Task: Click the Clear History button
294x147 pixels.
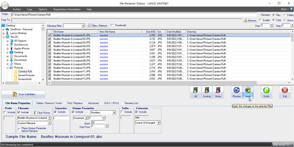Action: tap(42, 113)
